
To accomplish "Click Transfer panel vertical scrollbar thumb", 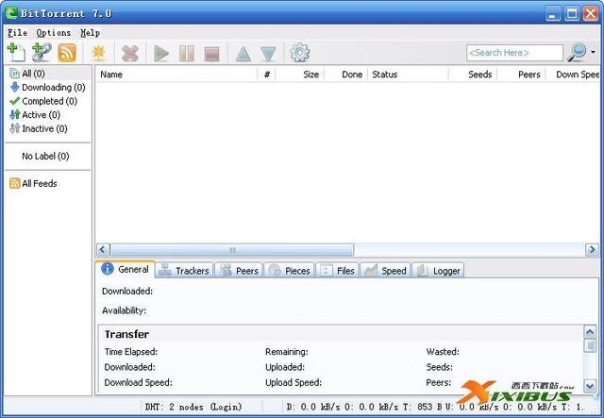I will coord(590,345).
